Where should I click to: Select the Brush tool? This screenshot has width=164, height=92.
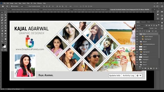(x=2, y=26)
